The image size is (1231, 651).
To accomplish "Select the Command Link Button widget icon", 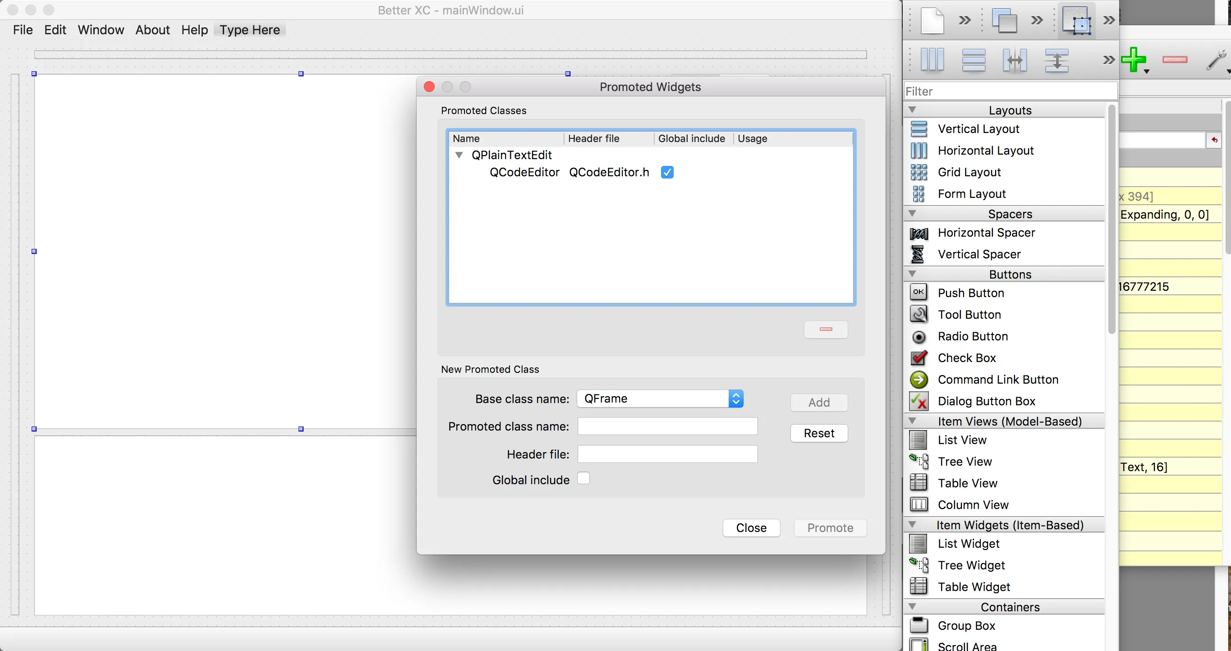I will [919, 379].
